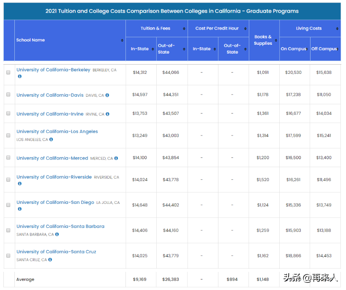Image resolution: width=346 pixels, height=290 pixels.
Task: Tick the UC San Diego checkbox
Action: click(8, 205)
